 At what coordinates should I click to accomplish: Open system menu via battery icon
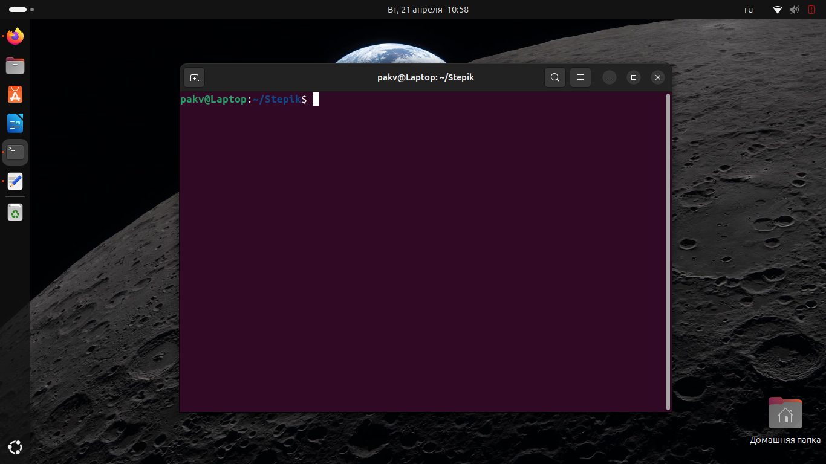811,10
